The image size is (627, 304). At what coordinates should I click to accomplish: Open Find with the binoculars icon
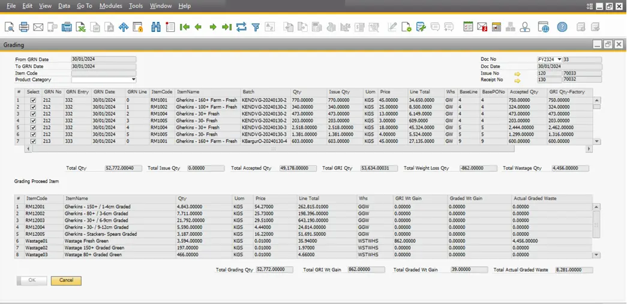(156, 27)
